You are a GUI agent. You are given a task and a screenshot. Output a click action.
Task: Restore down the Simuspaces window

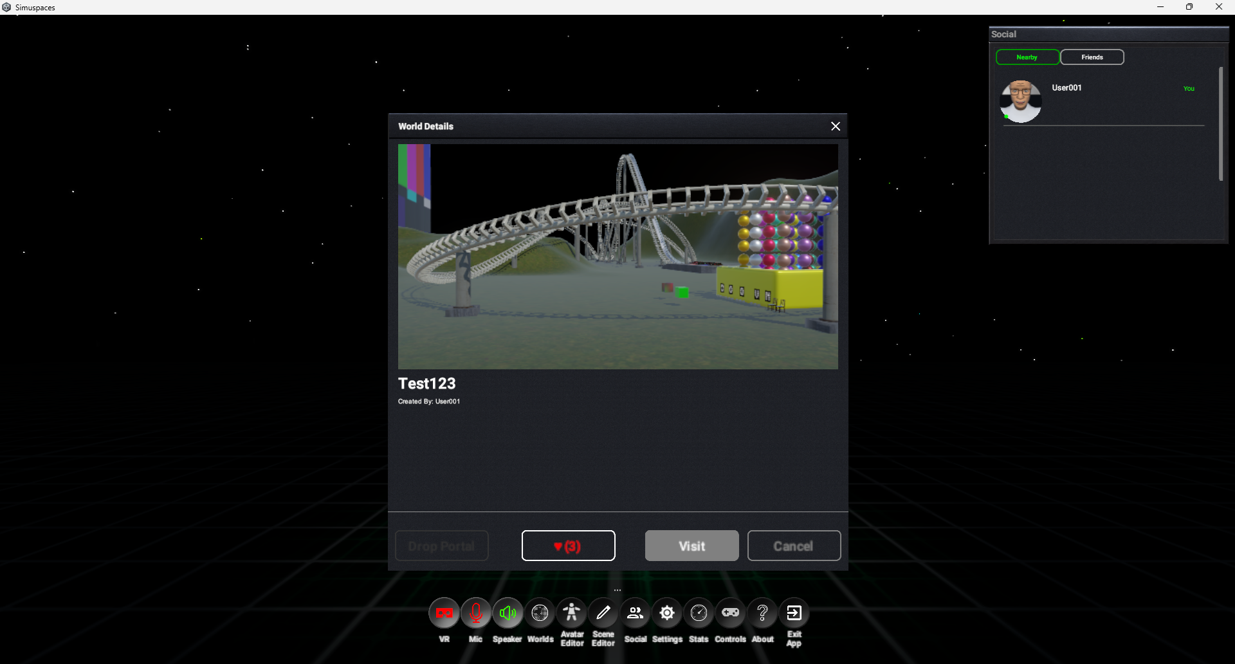pos(1189,7)
